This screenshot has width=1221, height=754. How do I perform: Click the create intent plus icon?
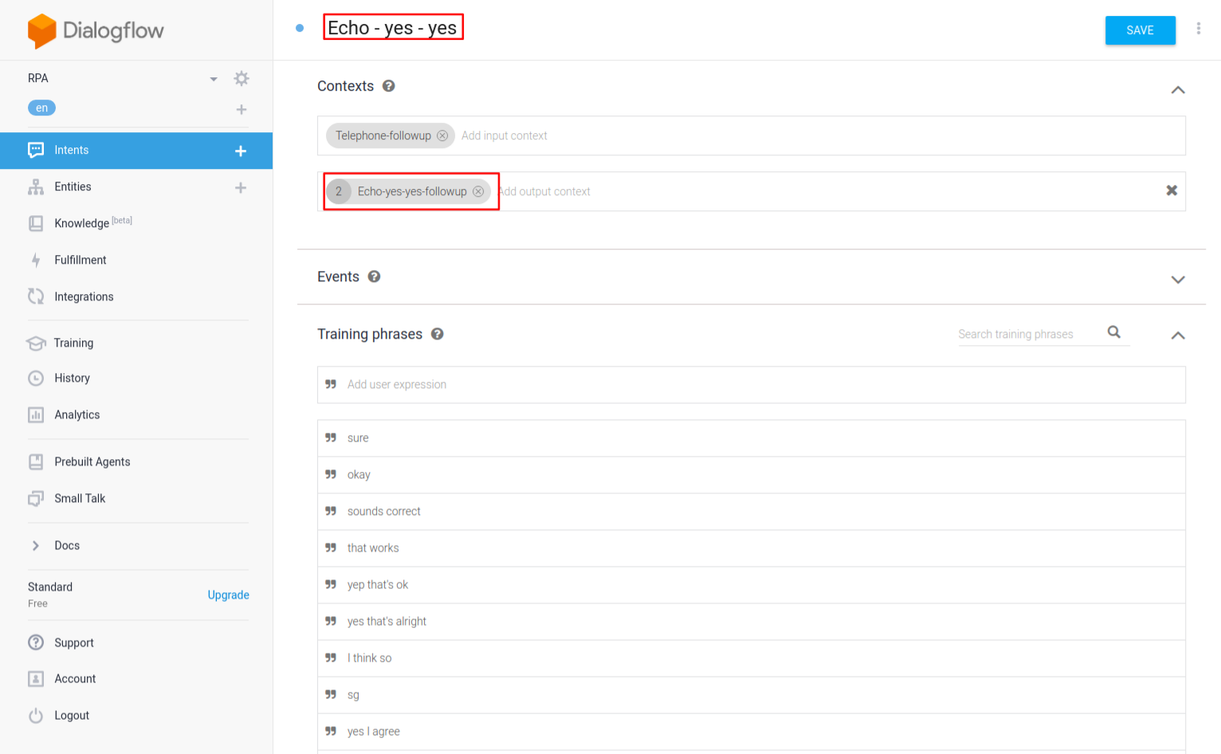(241, 151)
